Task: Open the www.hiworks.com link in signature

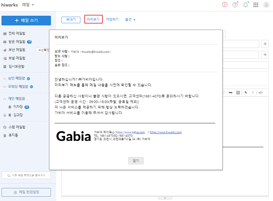Action: point(166,132)
